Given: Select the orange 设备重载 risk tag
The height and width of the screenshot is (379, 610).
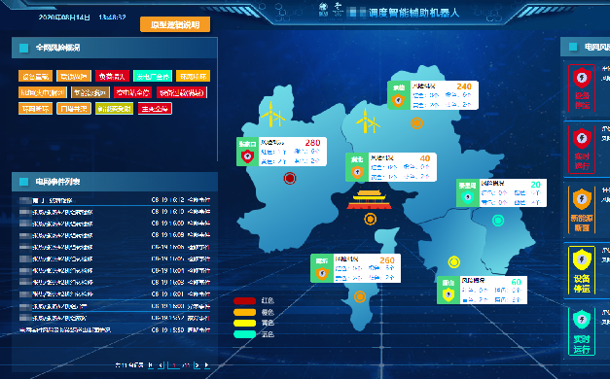Looking at the screenshot, I should (35, 76).
